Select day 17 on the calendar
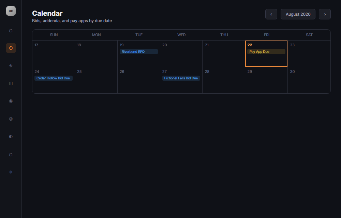The image size is (341, 218). tap(54, 53)
